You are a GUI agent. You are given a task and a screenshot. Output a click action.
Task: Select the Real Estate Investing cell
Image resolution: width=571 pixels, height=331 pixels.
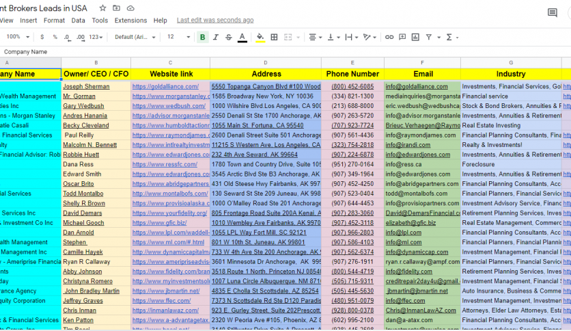[x=511, y=125]
